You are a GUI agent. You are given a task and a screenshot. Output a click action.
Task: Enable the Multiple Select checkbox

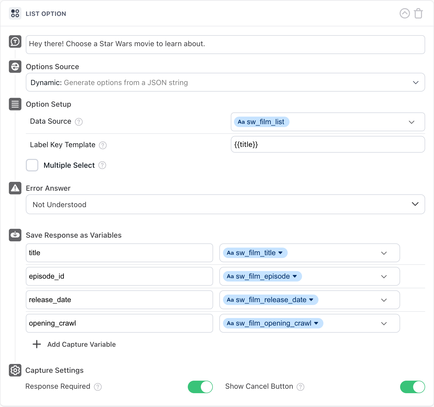coord(32,165)
